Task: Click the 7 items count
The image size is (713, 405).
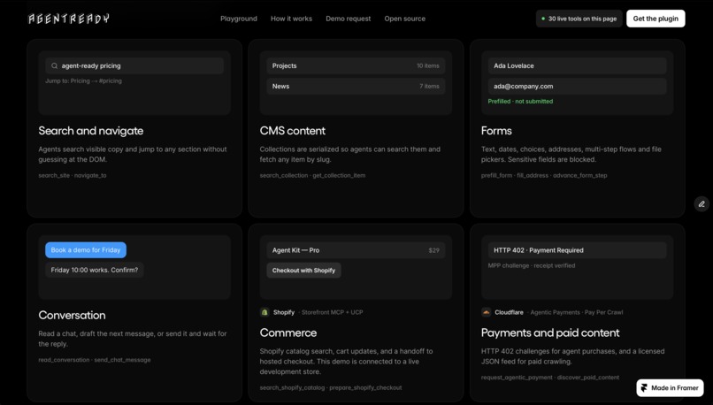Action: [429, 87]
